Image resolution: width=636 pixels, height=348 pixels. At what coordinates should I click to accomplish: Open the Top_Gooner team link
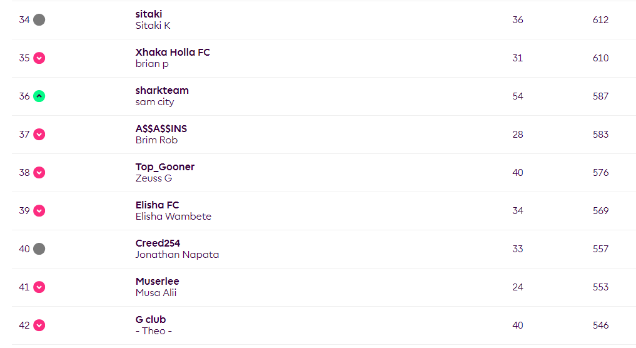[164, 166]
